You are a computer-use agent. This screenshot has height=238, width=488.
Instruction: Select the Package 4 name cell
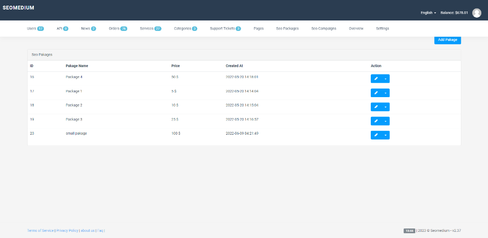coord(74,77)
